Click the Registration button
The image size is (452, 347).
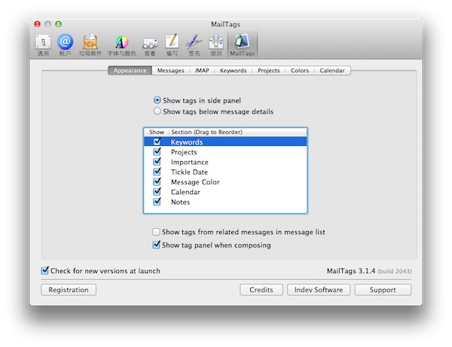[x=69, y=290]
